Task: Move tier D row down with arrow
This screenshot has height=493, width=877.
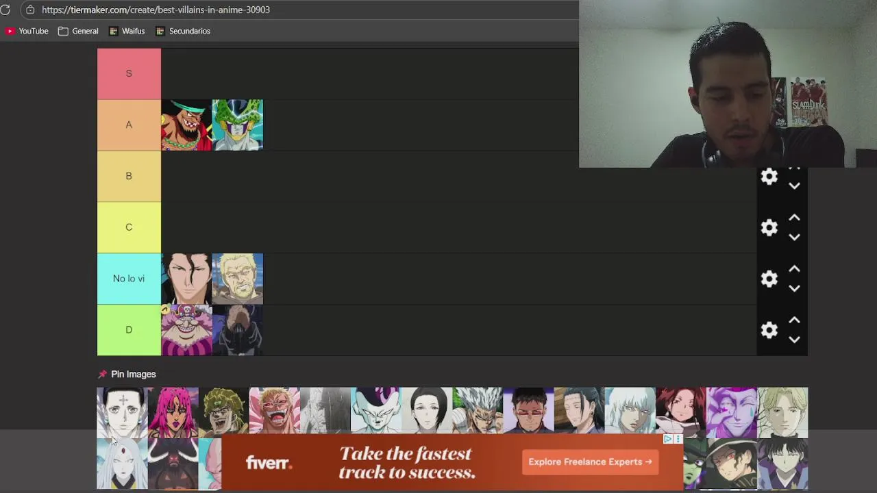Action: (794, 340)
